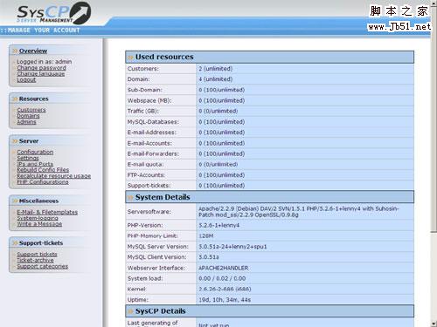Image resolution: width=437 pixels, height=327 pixels.
Task: Click the arrow icon beside System Details title
Action: pyautogui.click(x=131, y=198)
